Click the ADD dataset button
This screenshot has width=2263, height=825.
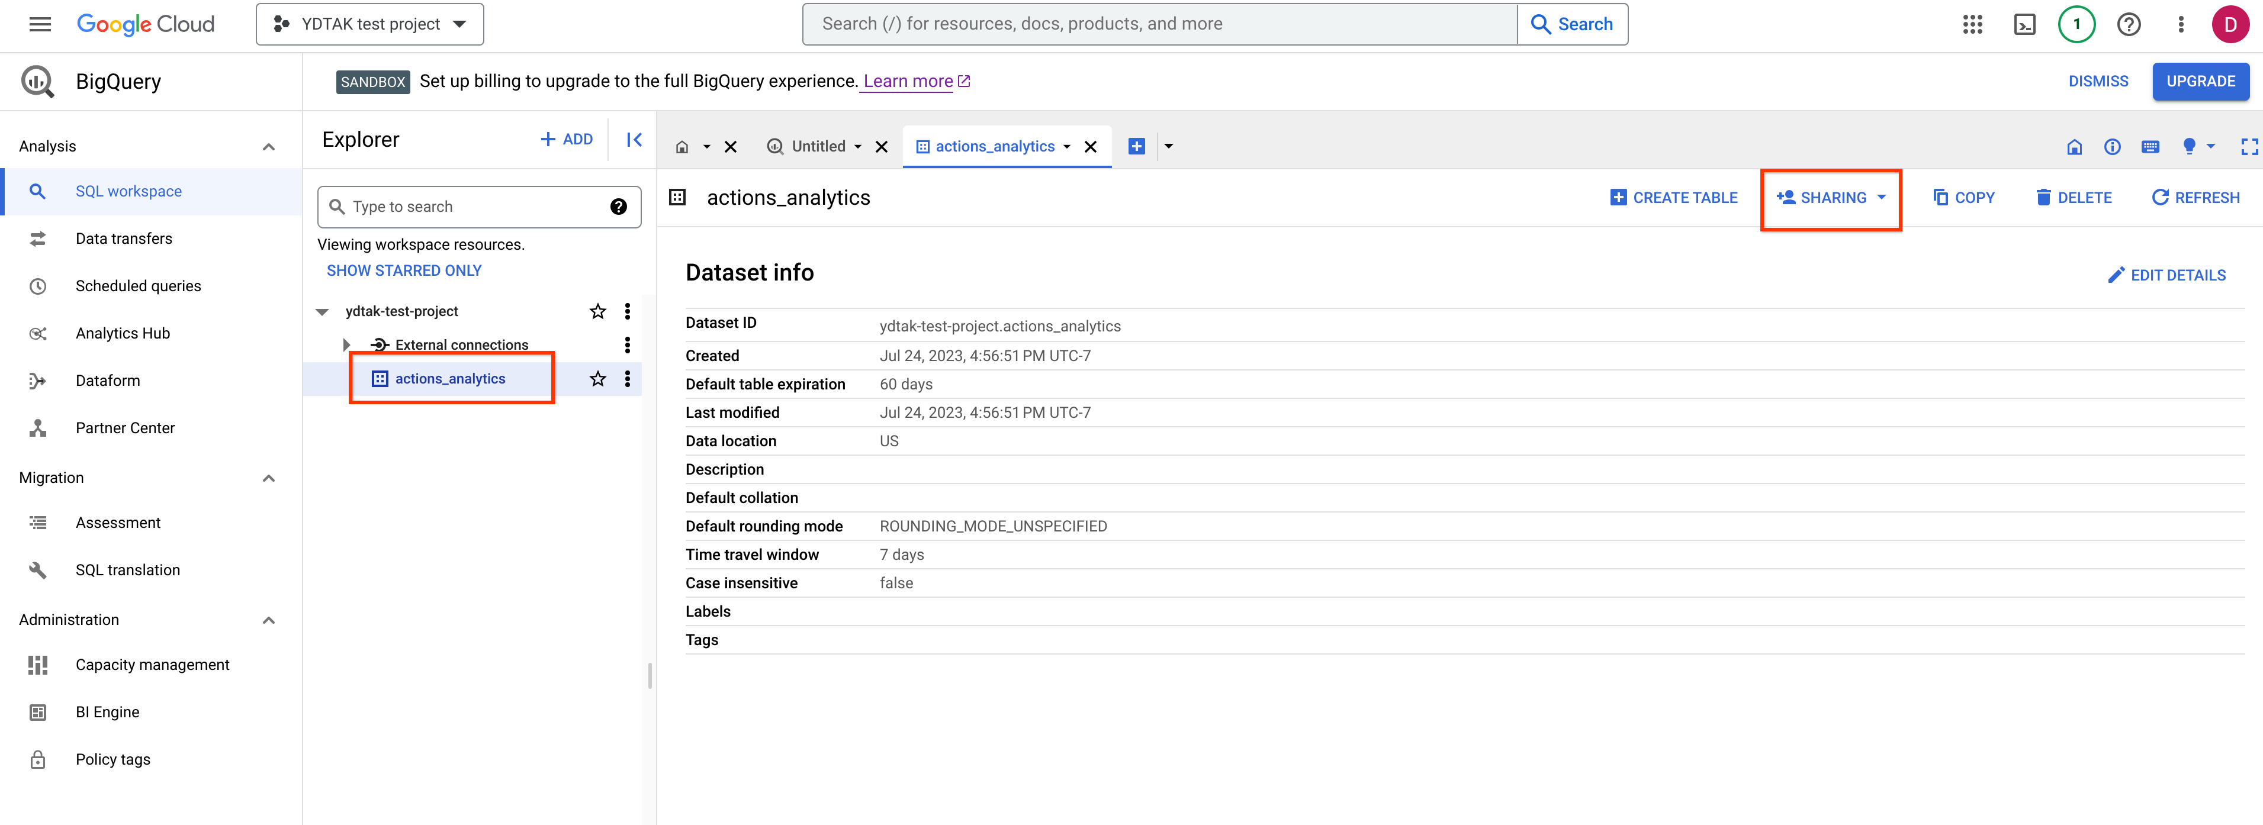click(x=567, y=140)
